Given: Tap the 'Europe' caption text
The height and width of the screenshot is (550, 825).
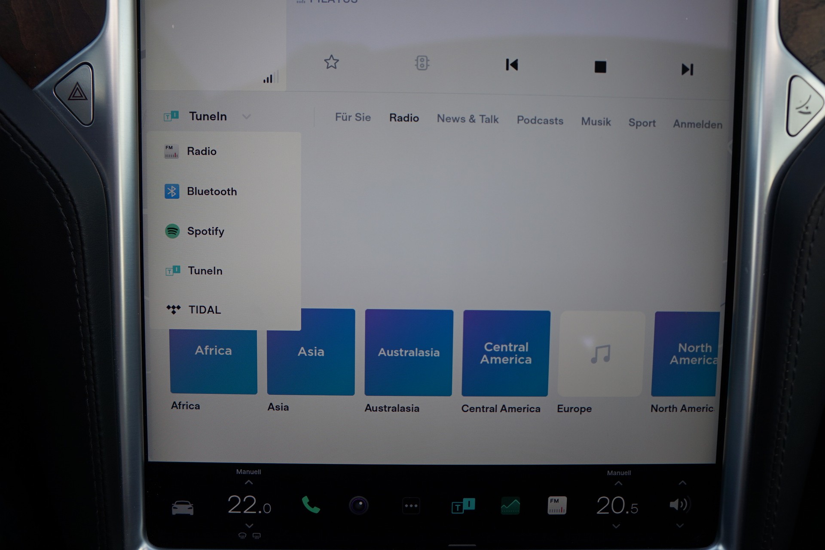Looking at the screenshot, I should (x=574, y=409).
